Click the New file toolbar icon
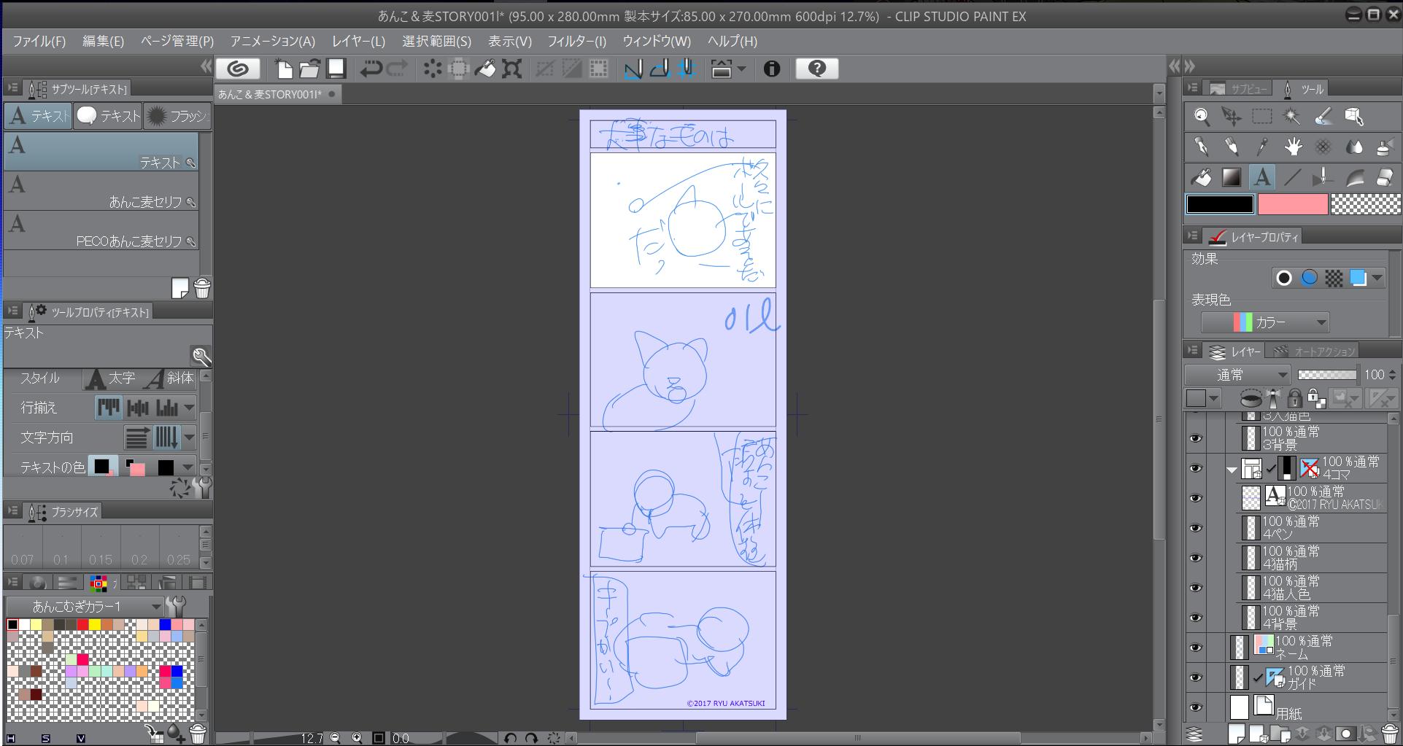 point(284,69)
